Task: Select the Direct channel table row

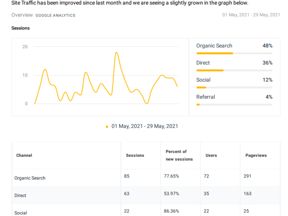Action: click(x=146, y=196)
